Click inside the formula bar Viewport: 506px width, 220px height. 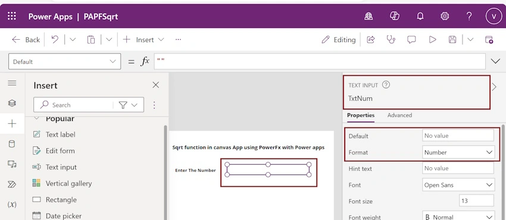[x=320, y=61]
